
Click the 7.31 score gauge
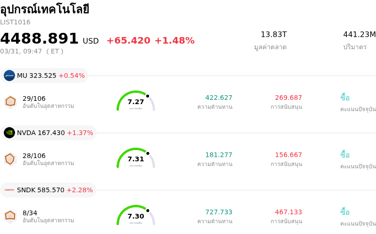click(x=136, y=159)
